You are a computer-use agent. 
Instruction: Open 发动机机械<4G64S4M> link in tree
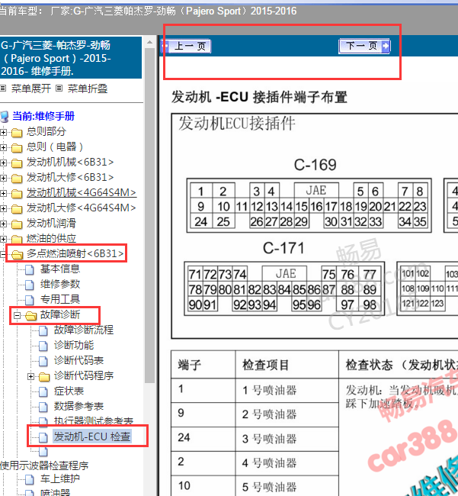pos(82,192)
